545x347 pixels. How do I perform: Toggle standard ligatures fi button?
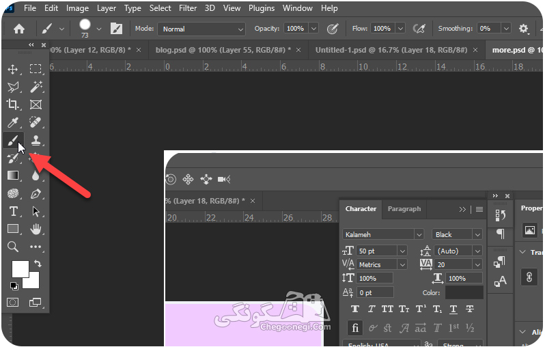355,328
